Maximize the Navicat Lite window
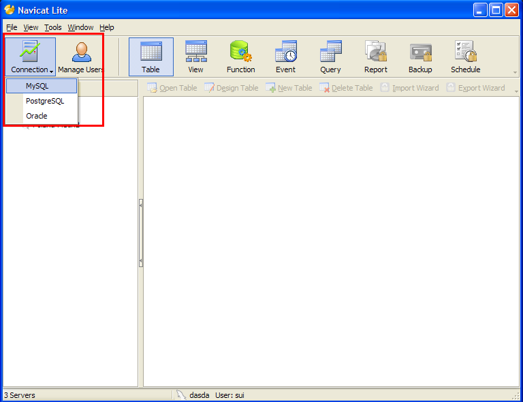 (496, 10)
